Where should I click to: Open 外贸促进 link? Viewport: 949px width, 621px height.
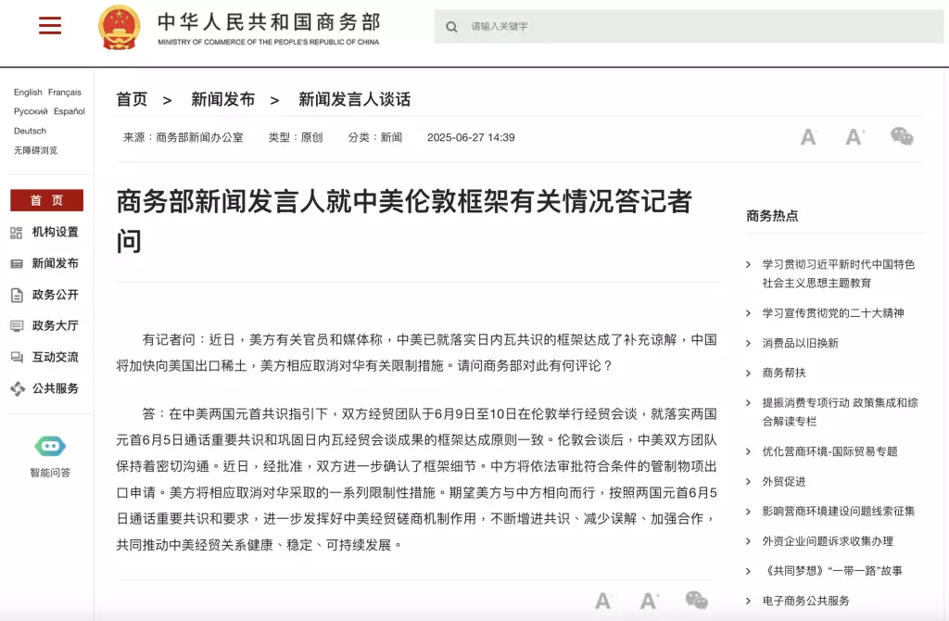tap(784, 482)
